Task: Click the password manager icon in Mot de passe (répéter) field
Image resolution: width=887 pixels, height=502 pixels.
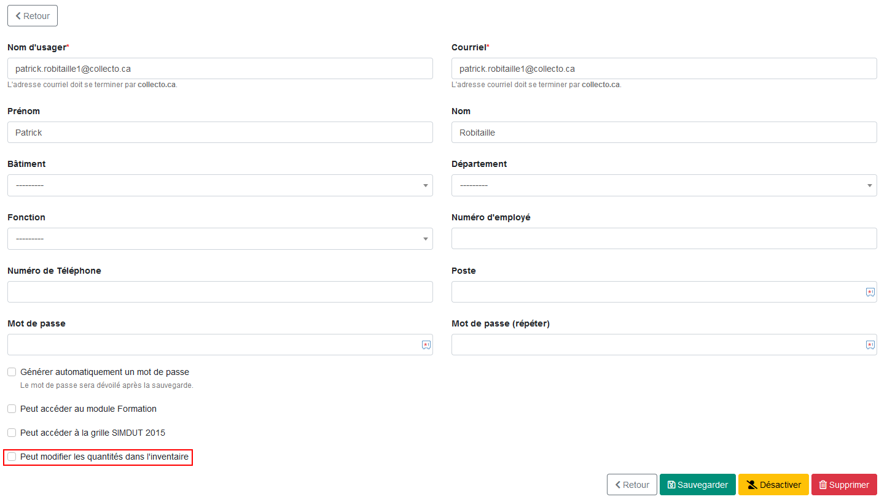Action: point(870,345)
